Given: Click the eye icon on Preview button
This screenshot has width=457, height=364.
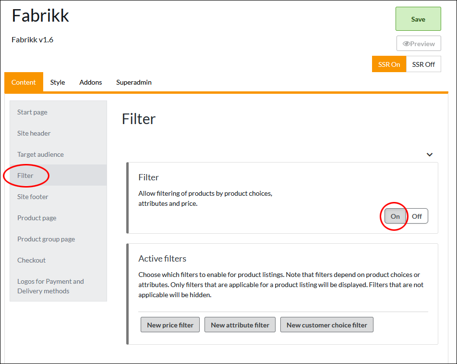Looking at the screenshot, I should (406, 44).
